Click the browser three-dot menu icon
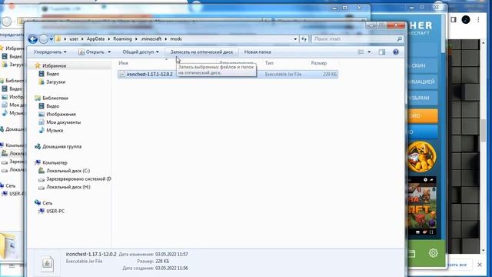492x277 pixels. (478, 20)
